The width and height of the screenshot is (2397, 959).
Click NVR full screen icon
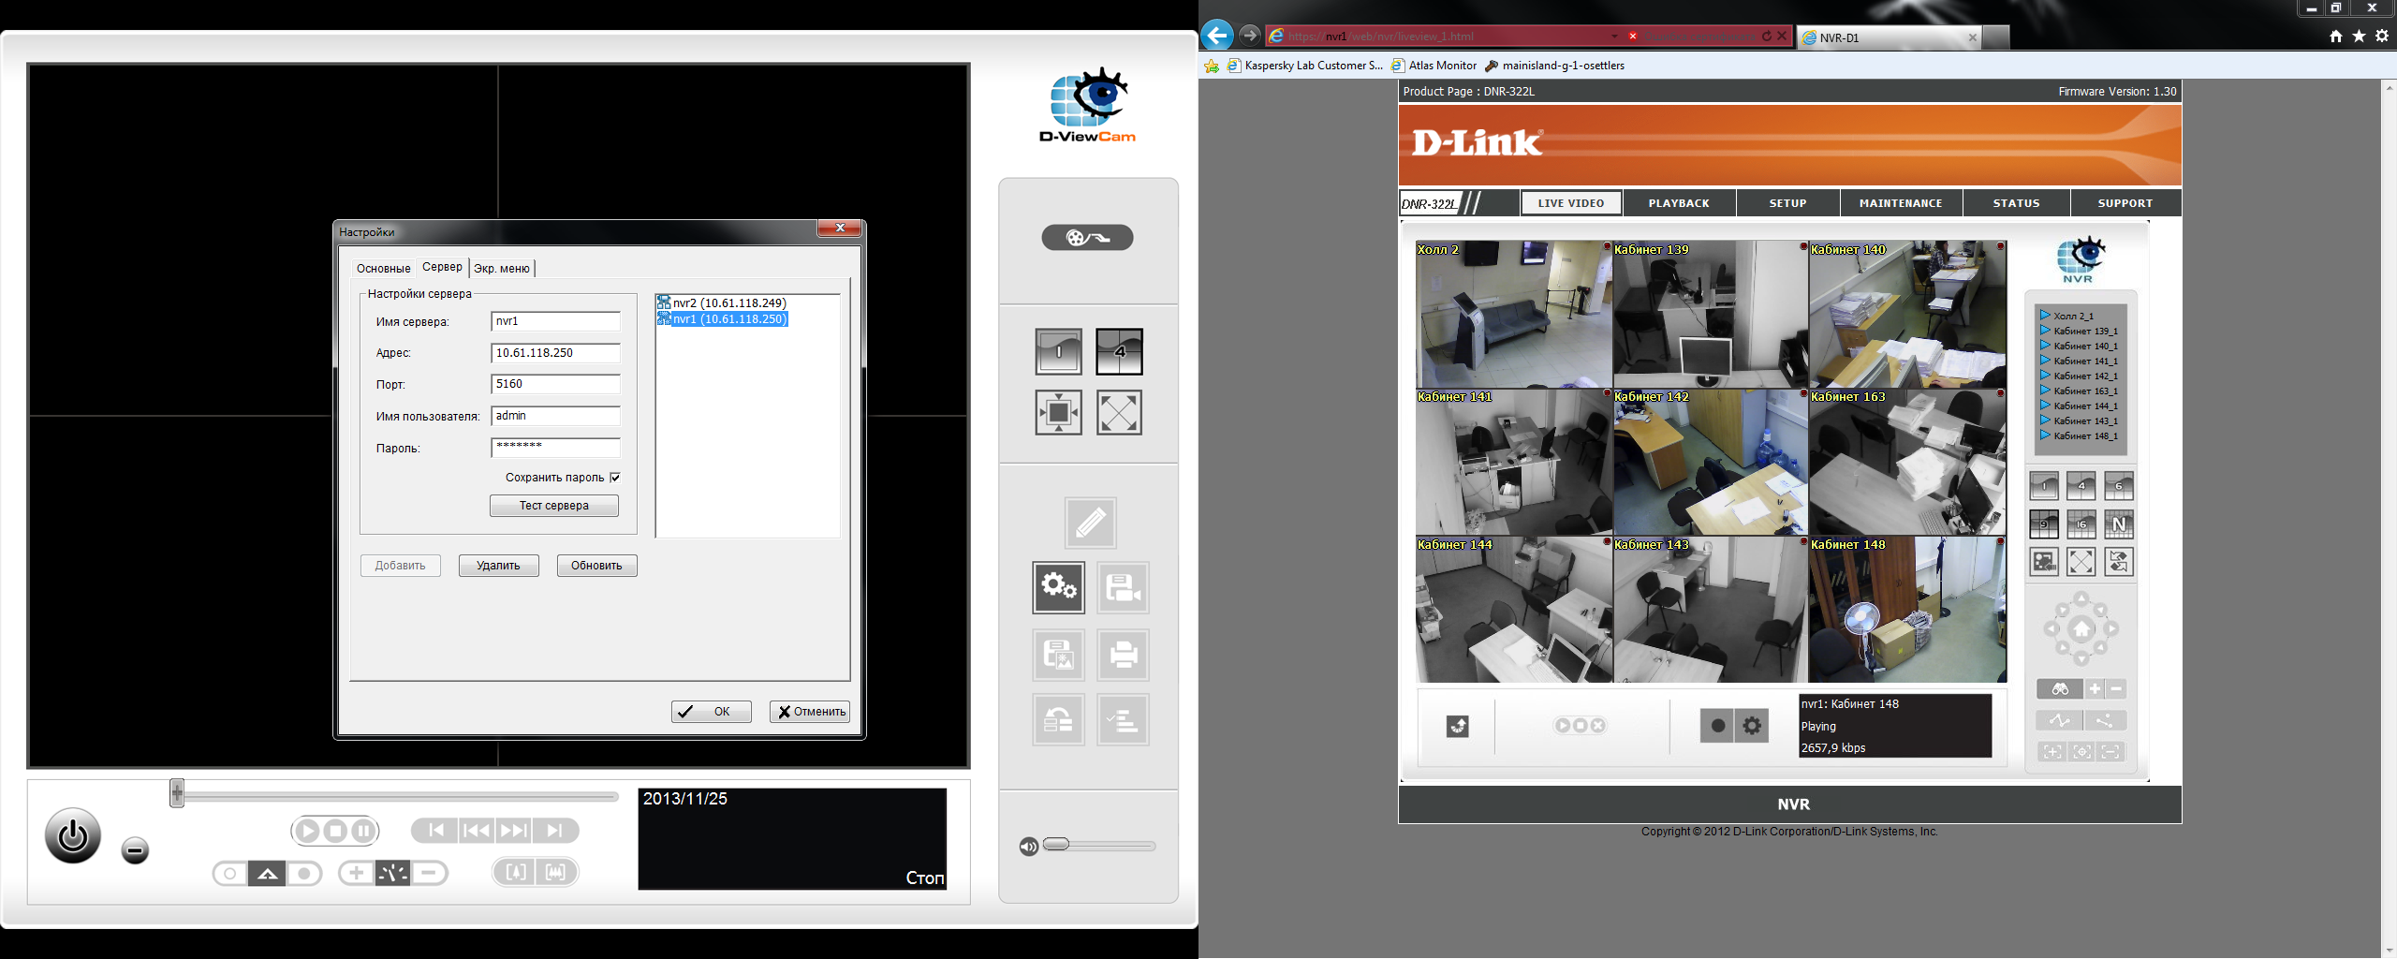click(x=2081, y=562)
